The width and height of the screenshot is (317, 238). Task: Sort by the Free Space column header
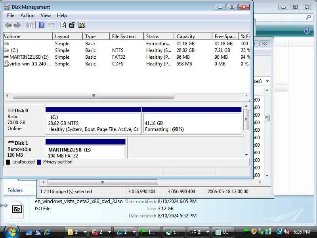(x=225, y=36)
